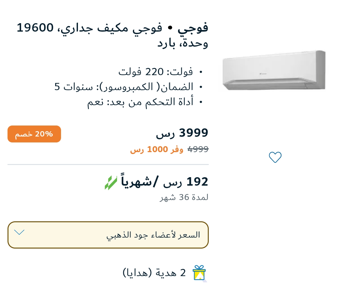Add product to wishlist via heart icon
This screenshot has width=338, height=293.
(275, 157)
